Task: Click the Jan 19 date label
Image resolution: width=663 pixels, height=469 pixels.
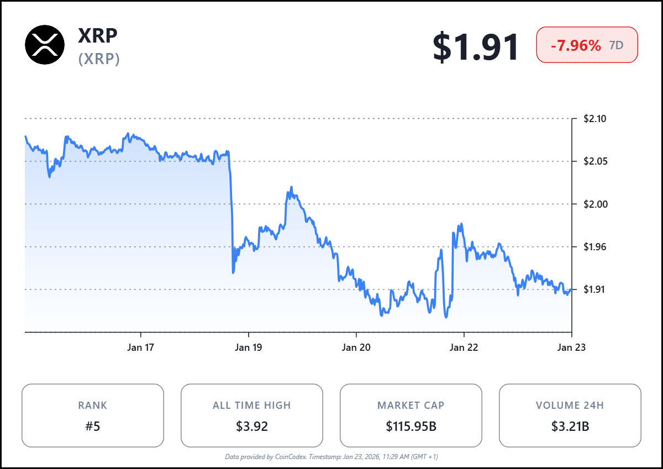Action: [249, 347]
